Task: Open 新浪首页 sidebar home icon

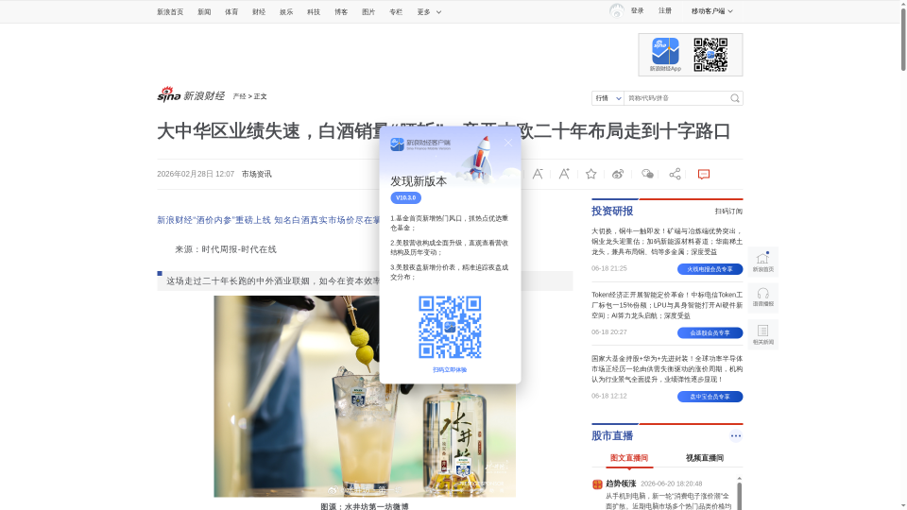Action: pyautogui.click(x=763, y=262)
